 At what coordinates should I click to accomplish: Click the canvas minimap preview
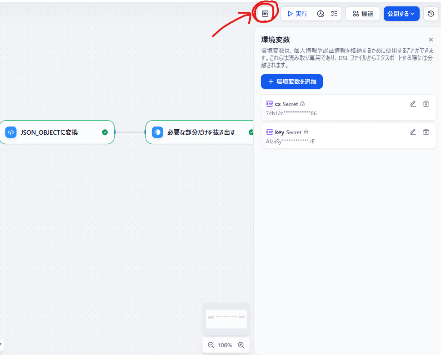[x=226, y=319]
